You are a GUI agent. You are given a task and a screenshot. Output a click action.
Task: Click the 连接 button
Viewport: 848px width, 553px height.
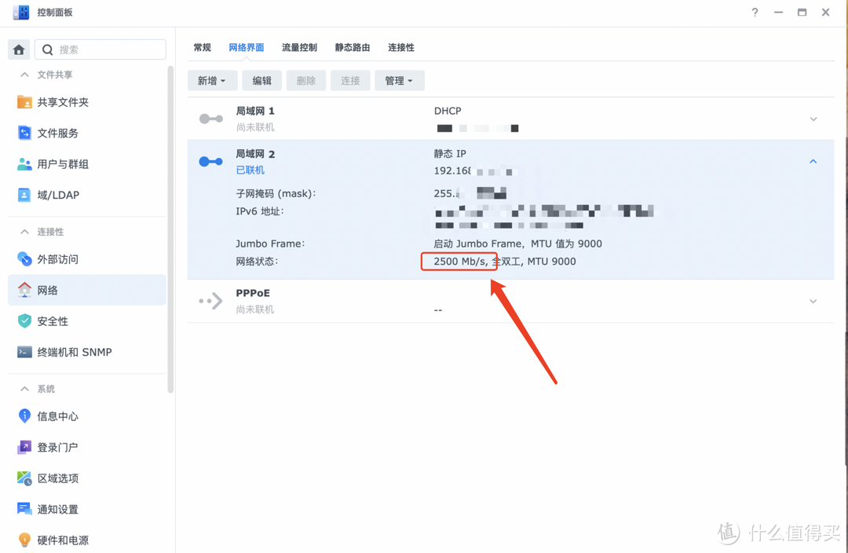point(350,81)
